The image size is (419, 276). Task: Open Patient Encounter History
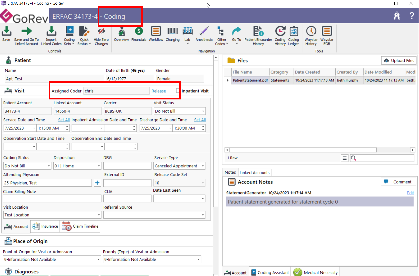pos(258,36)
